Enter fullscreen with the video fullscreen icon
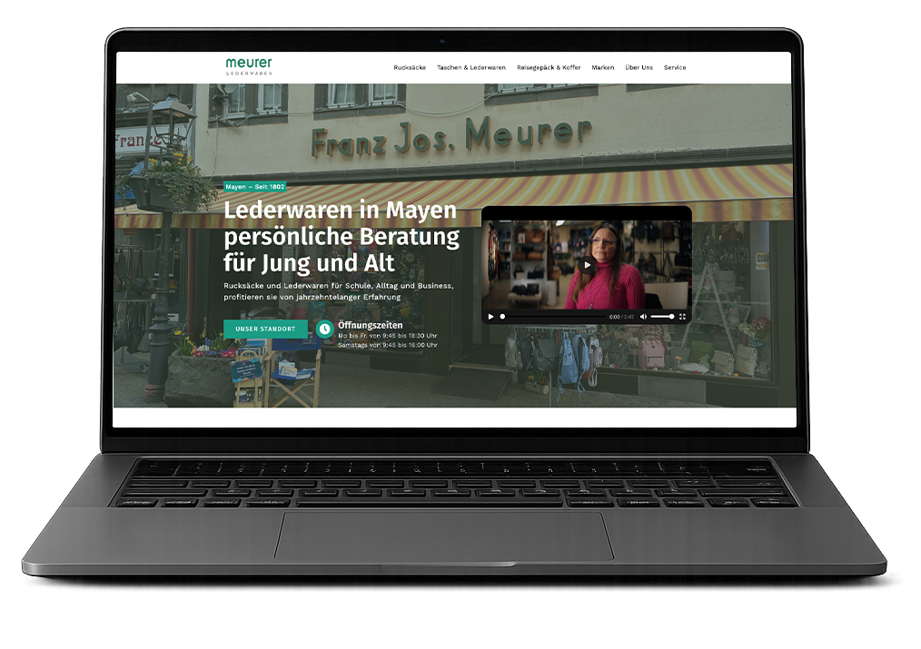Viewport: 921px width, 649px height. [682, 316]
